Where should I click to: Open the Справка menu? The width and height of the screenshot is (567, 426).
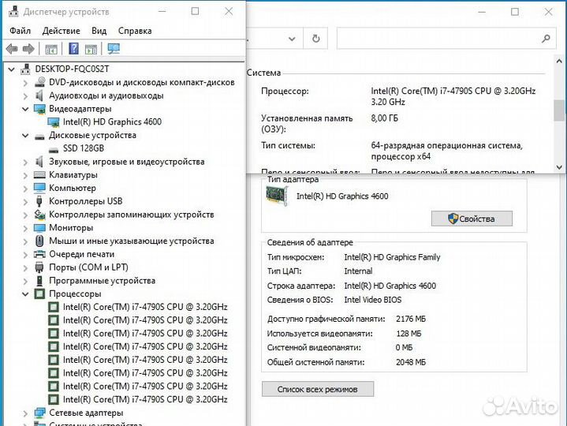[135, 31]
